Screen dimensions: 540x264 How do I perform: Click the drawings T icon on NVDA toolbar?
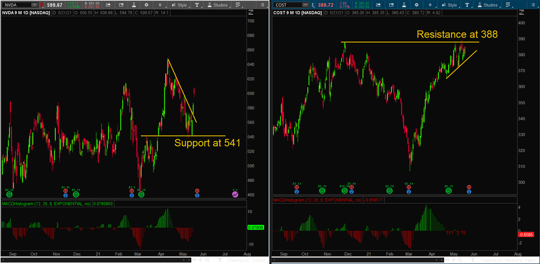tap(197, 4)
